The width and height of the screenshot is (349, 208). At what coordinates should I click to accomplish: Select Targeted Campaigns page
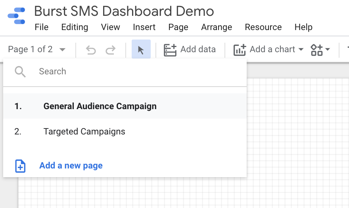125,131
